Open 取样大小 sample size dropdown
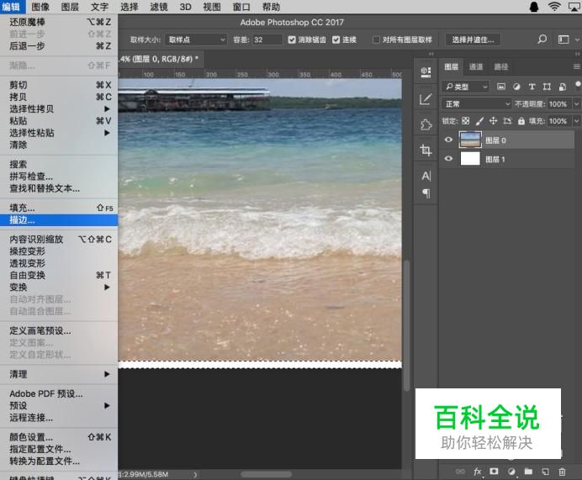The width and height of the screenshot is (582, 480). [x=196, y=40]
